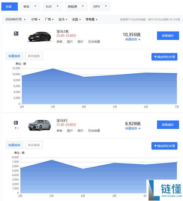
Task: Click 添加对比车型 button for 宝马3系
Action: [x=164, y=57]
